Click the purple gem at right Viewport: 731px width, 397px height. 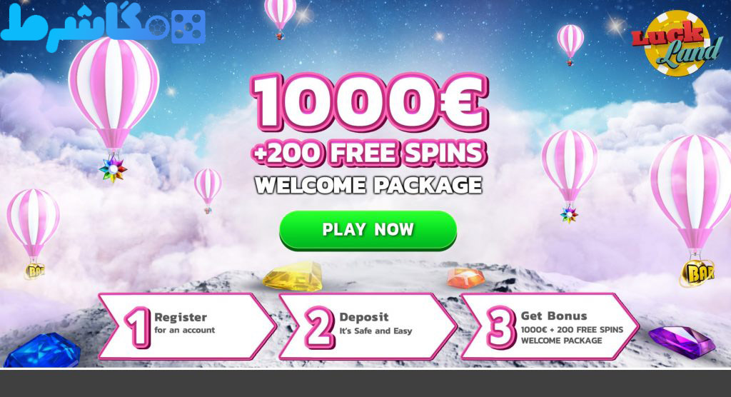point(682,341)
